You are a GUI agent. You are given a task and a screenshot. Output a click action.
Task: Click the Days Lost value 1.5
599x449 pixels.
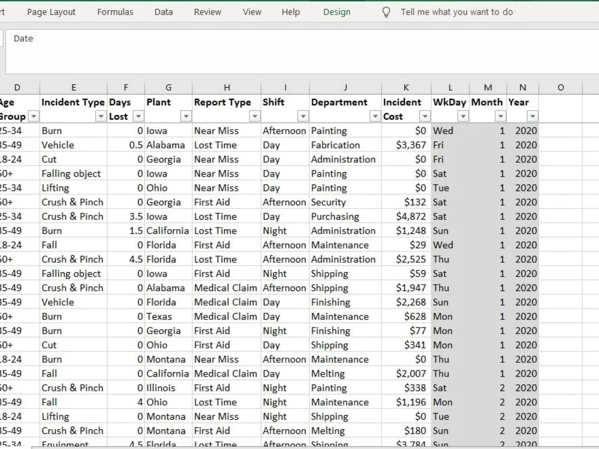[x=126, y=230]
